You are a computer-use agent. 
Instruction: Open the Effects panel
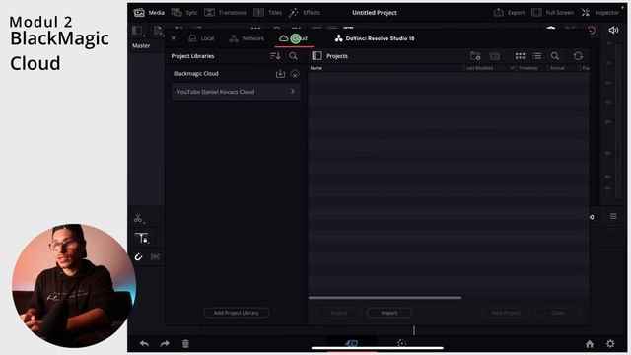[305, 13]
